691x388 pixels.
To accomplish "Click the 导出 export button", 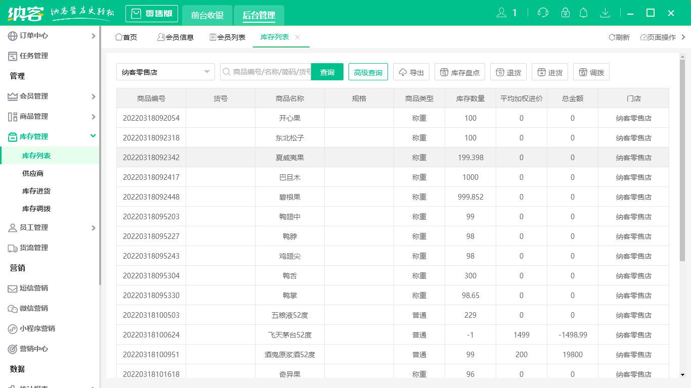I will (x=411, y=72).
